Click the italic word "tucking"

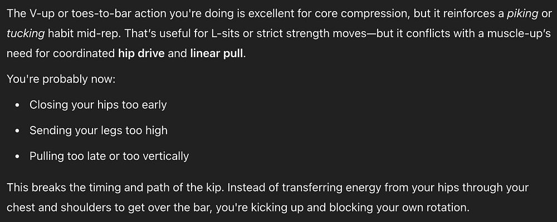click(26, 34)
